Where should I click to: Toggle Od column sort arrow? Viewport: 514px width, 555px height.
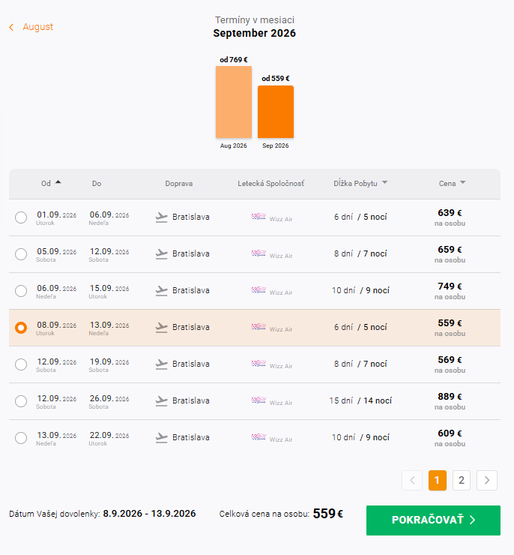[58, 182]
